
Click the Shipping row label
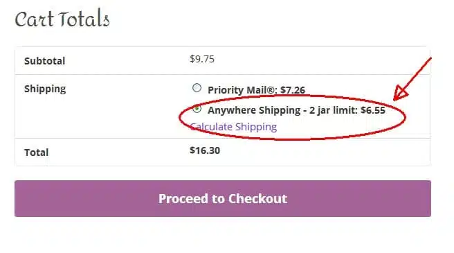point(45,89)
